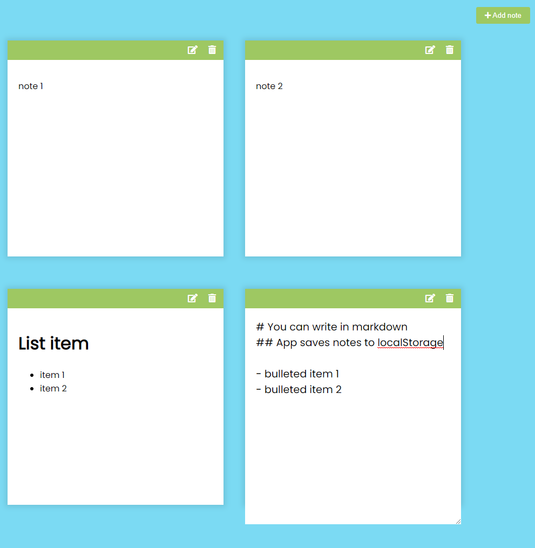Edit the 'note 1' card
535x548 pixels.
tap(193, 50)
